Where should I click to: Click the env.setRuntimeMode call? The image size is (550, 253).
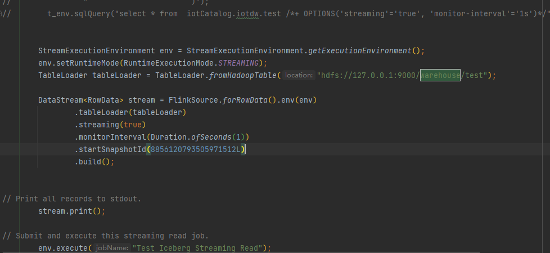79,63
